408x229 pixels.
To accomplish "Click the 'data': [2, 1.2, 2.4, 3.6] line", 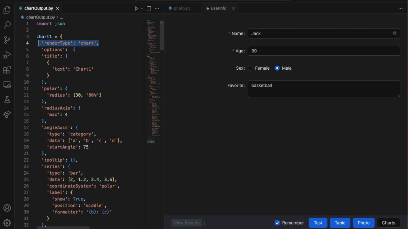I will tap(82, 180).
